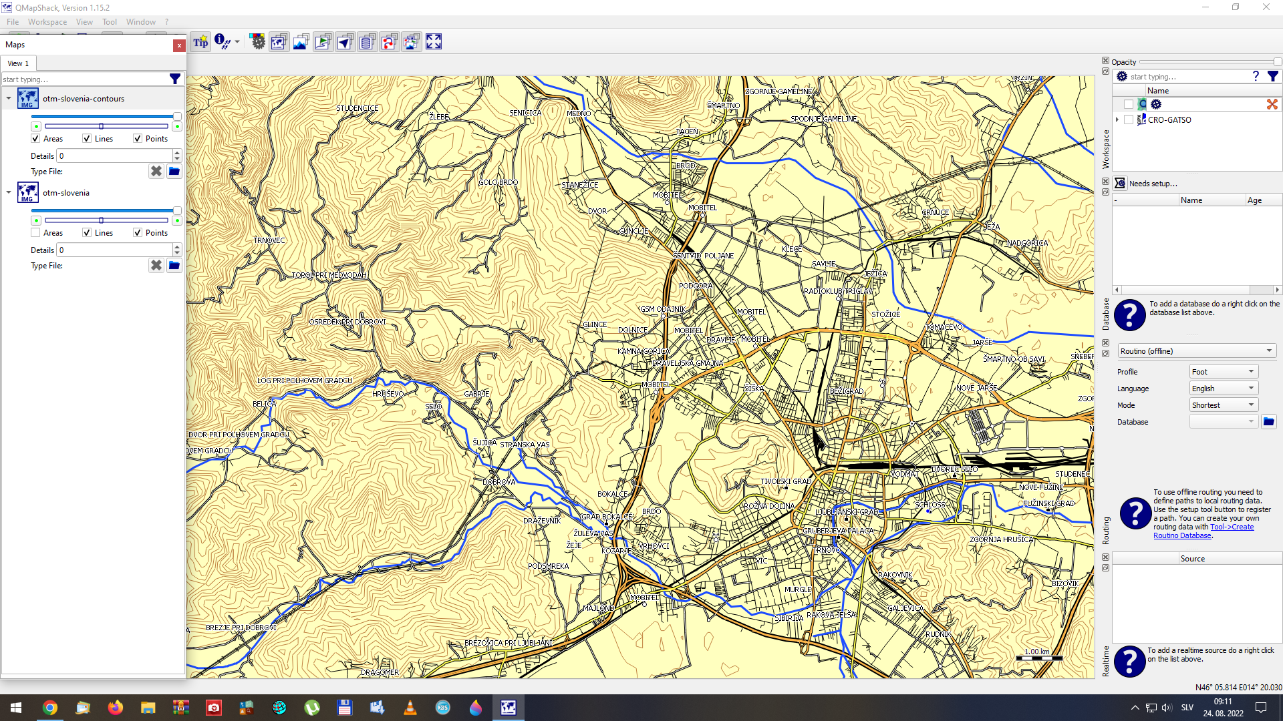The image size is (1283, 721).
Task: Click the POI info footprint toolbar icon
Action: pyautogui.click(x=222, y=42)
